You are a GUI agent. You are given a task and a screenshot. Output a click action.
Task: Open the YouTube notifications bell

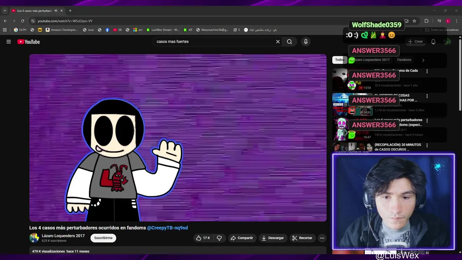click(x=433, y=42)
